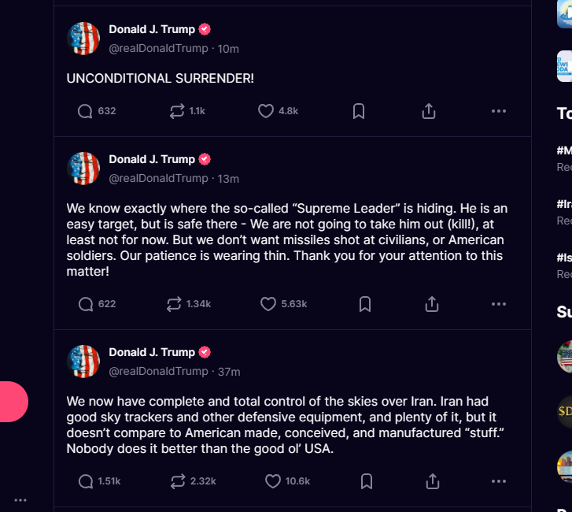Share the UNCONDITIONAL SURRENDER post
The width and height of the screenshot is (572, 512).
point(429,111)
